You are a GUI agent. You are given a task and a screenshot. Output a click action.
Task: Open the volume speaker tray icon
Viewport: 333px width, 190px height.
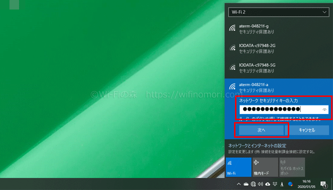click(261, 184)
